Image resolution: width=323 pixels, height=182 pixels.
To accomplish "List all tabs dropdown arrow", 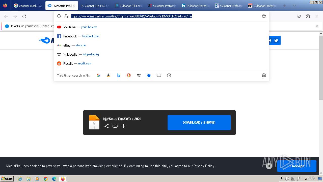I will click(294, 6).
